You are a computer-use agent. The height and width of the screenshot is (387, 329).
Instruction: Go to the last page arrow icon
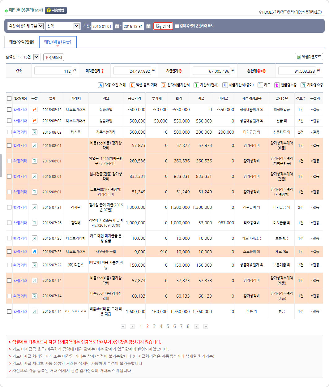[x=206, y=326]
